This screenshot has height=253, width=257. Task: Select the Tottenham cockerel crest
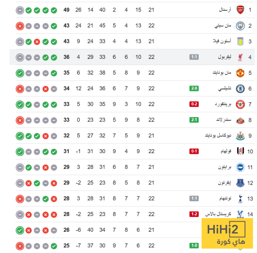[x=240, y=198]
